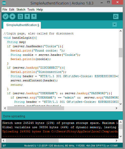Open the Serial Monitor magnifier icon

coord(116,17)
